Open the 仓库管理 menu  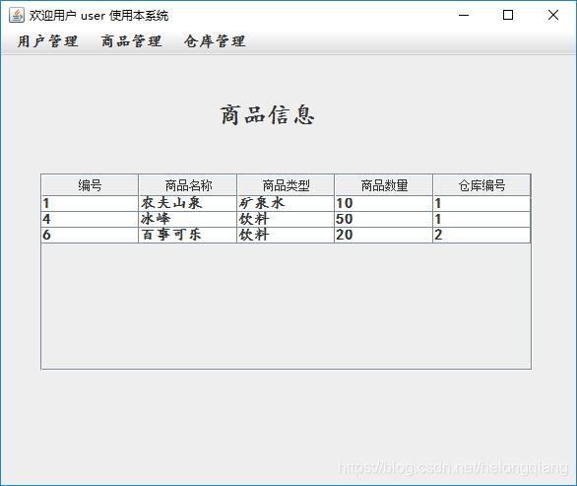click(x=215, y=41)
